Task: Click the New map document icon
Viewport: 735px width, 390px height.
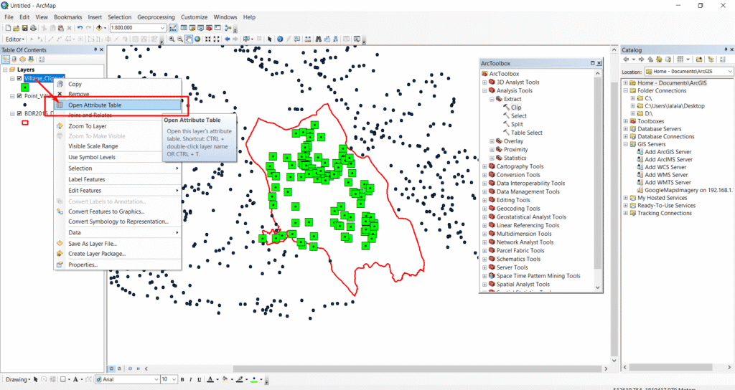Action: click(8, 28)
